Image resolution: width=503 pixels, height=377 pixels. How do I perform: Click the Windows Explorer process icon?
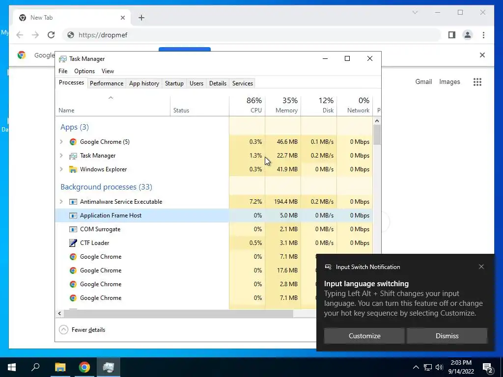(73, 169)
